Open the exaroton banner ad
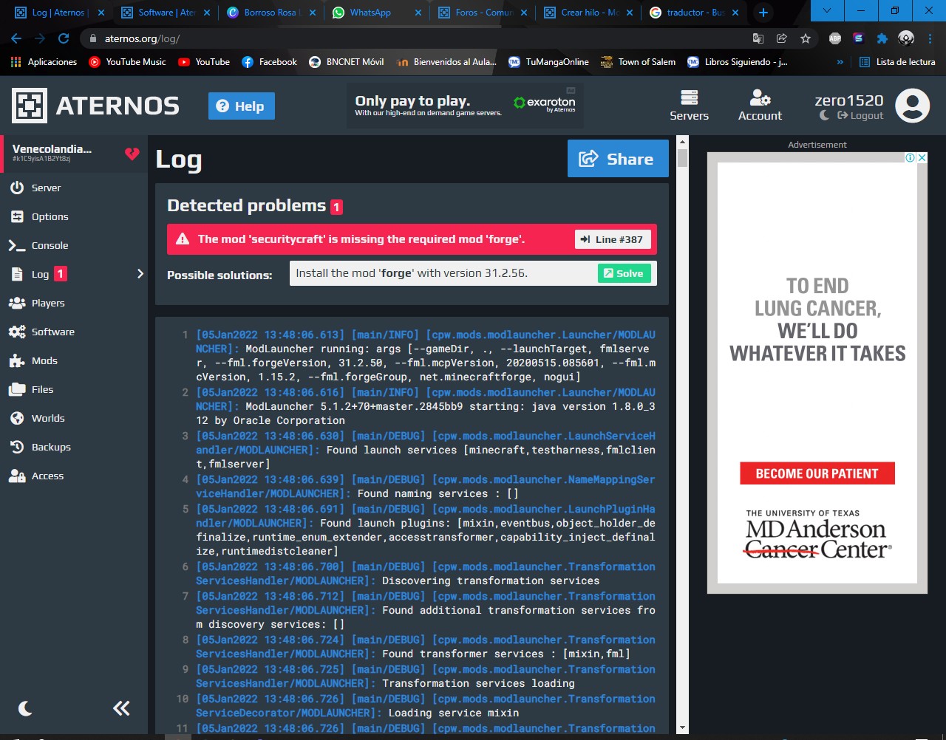Screen dimensions: 946x740 464,105
